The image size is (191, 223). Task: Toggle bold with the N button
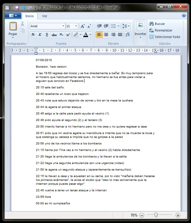33,35
